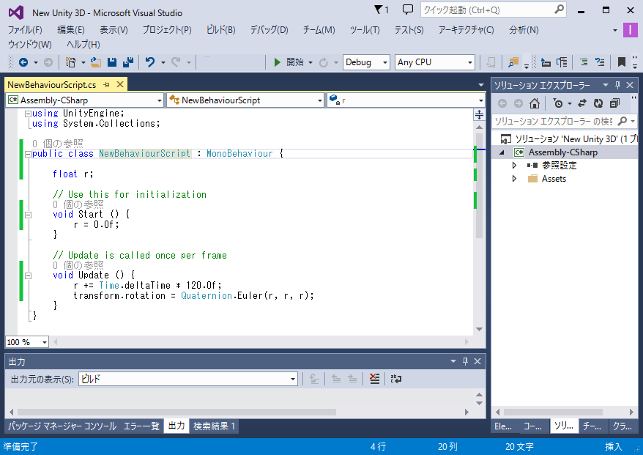Click the bookmark icon in the toolbar
Screen dimensions: 643x455
(622, 63)
